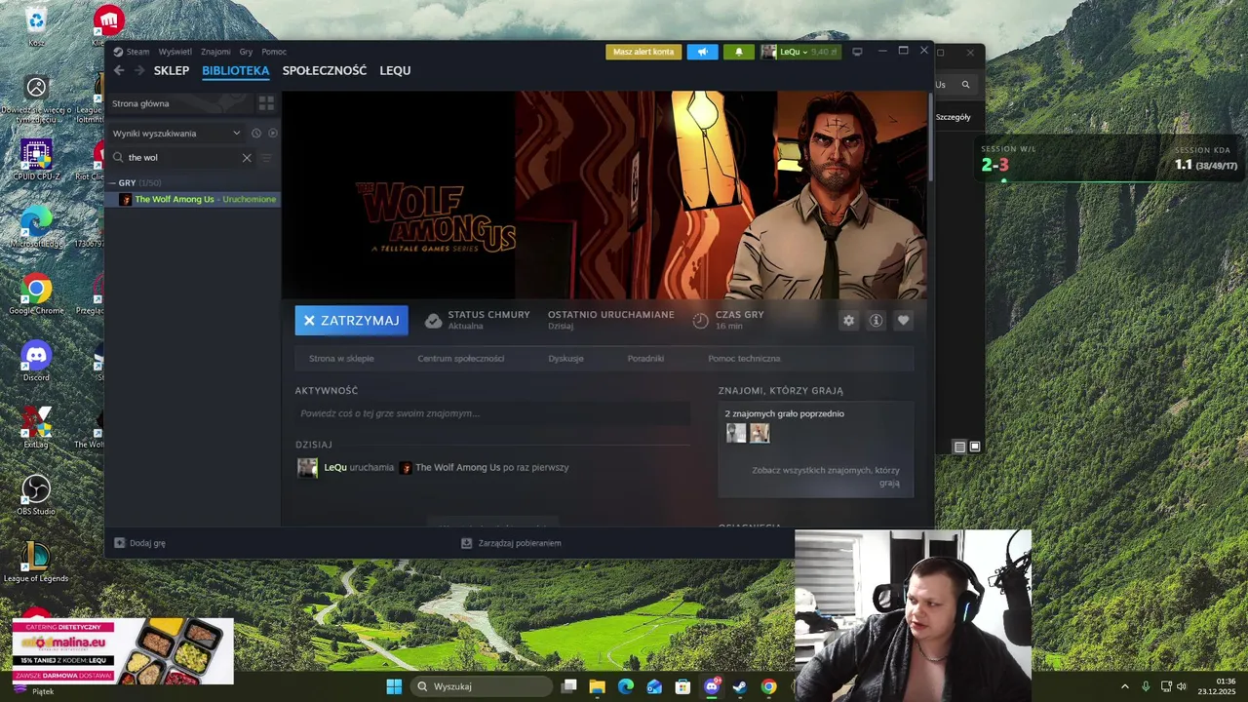
Task: Add game to favorites heart icon
Action: pyautogui.click(x=903, y=321)
